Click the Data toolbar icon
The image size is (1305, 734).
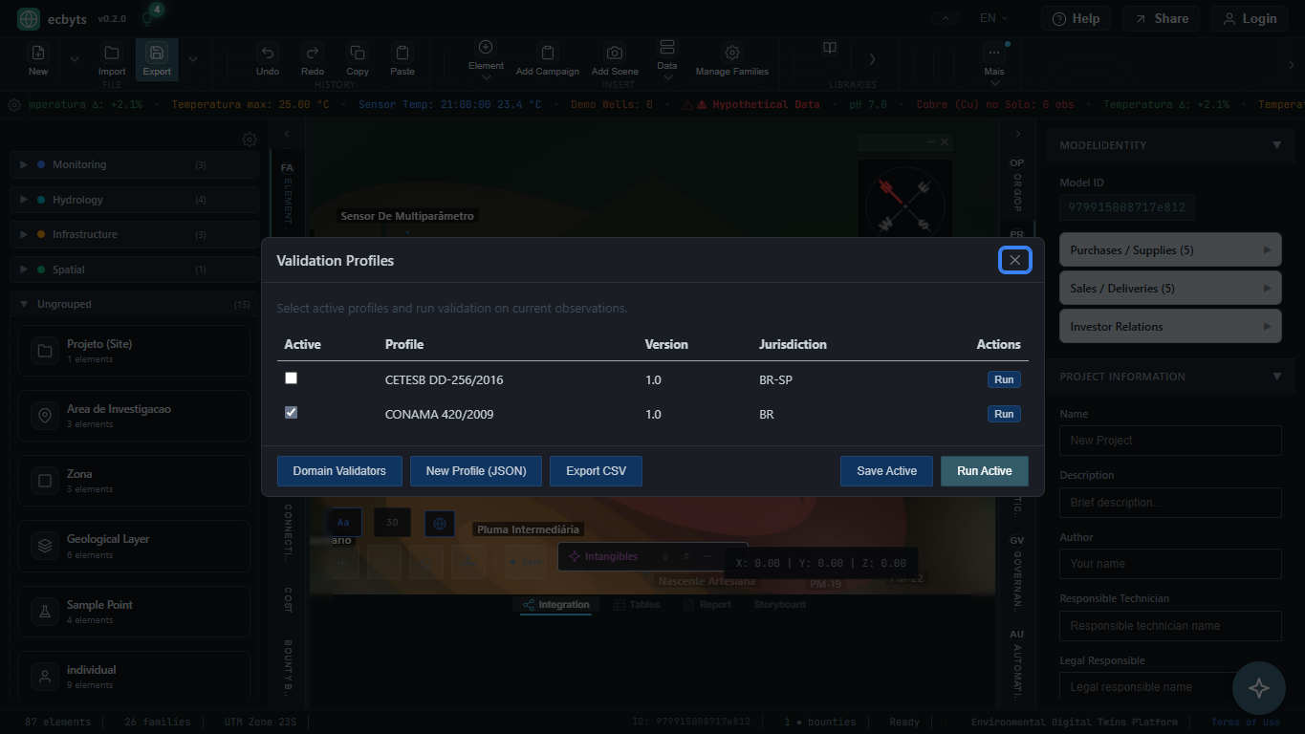(x=667, y=47)
